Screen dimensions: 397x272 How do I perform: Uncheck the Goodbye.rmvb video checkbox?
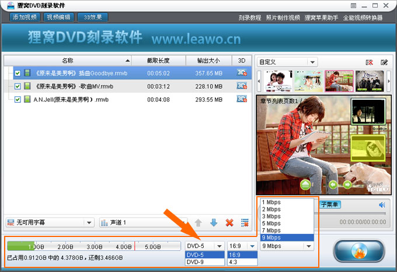18,73
